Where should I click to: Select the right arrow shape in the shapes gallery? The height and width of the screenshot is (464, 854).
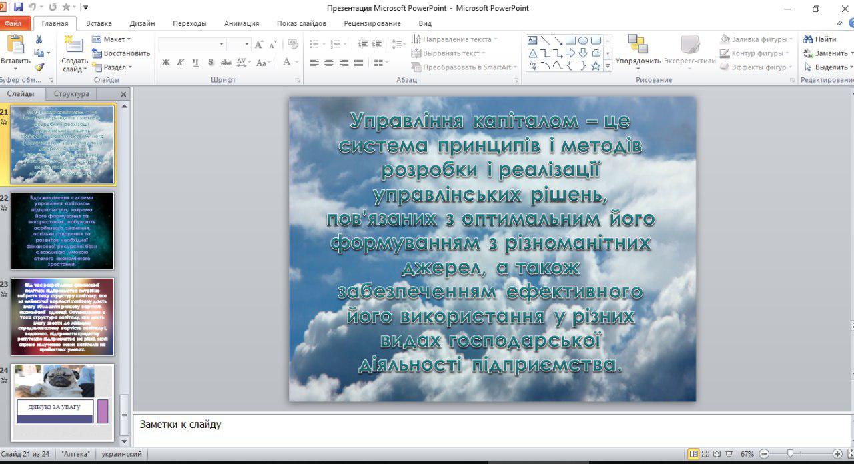point(570,53)
